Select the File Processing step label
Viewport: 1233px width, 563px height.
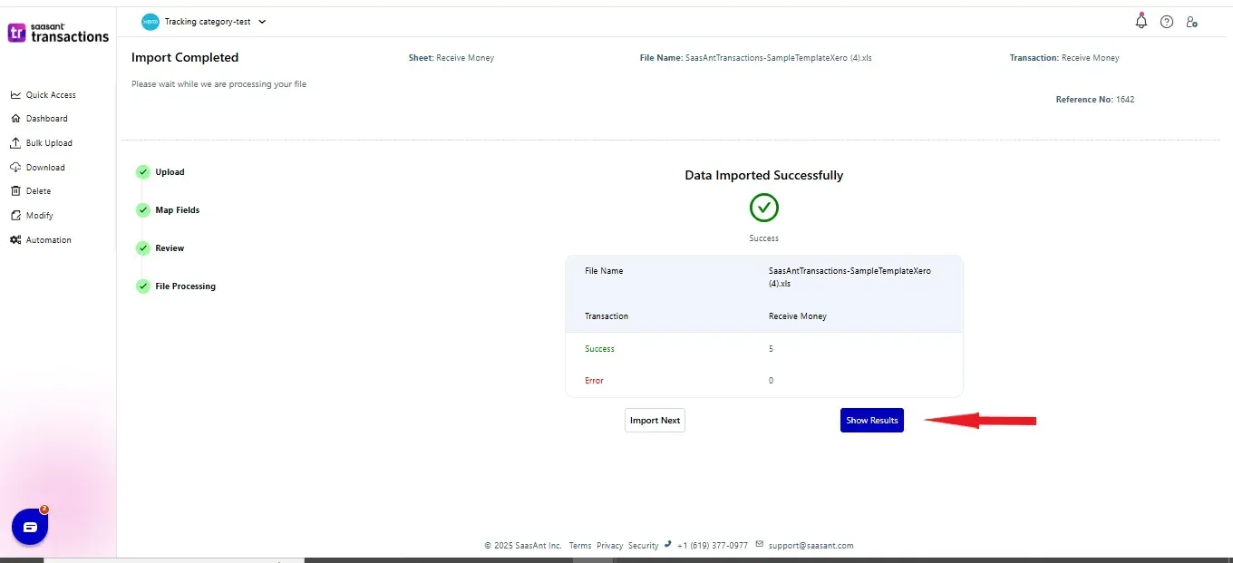click(x=185, y=286)
